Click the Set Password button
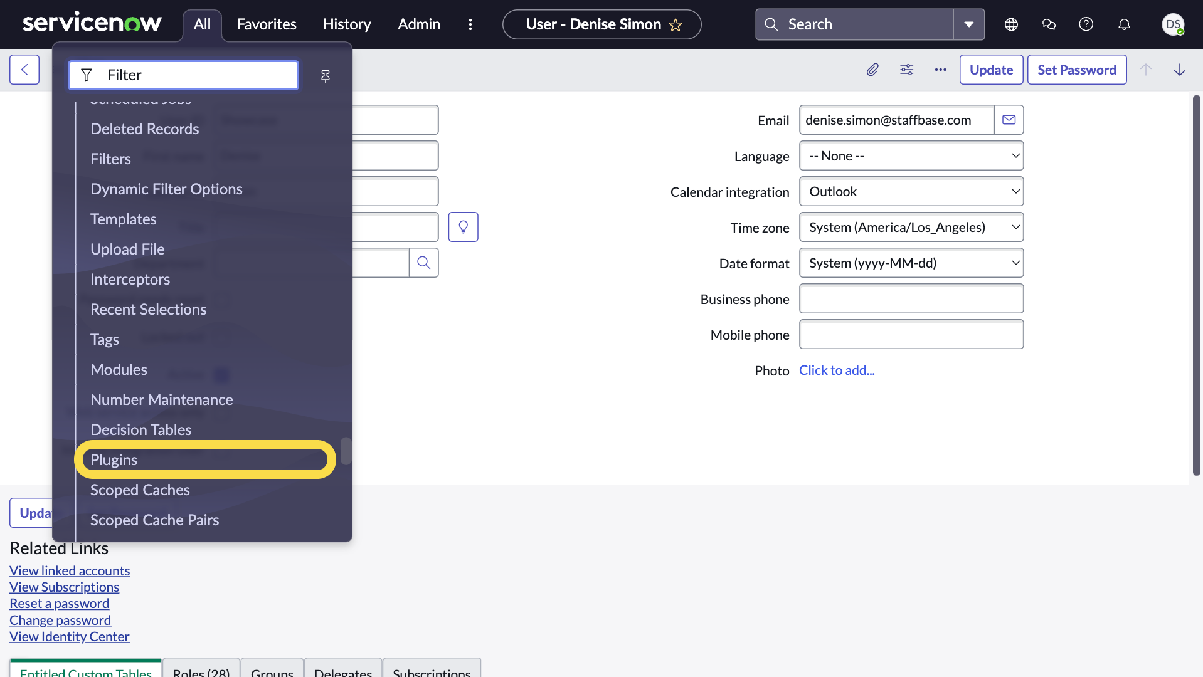The image size is (1203, 677). [1076, 70]
